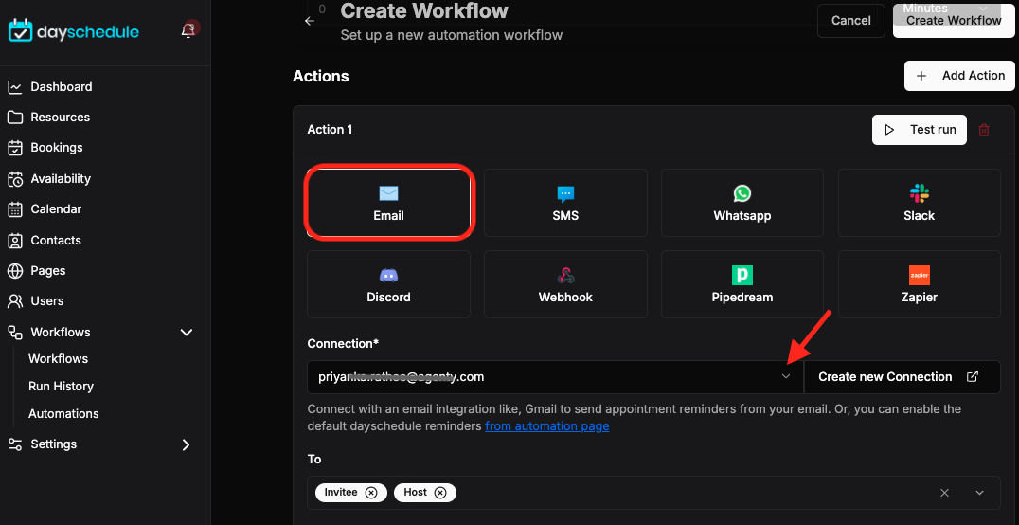1019x525 pixels.
Task: Open Dashboard from the sidebar
Action: pyautogui.click(x=62, y=86)
